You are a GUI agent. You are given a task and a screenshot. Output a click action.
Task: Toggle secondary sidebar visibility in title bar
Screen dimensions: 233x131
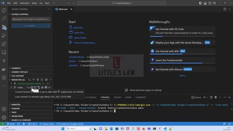pos(210,3)
